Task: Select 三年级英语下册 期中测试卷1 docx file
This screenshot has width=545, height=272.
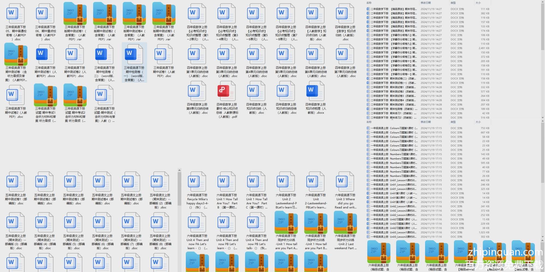Action: click(x=45, y=55)
